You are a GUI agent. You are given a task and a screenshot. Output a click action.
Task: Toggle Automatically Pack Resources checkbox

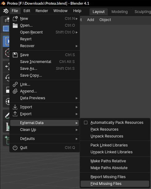pos(86,123)
